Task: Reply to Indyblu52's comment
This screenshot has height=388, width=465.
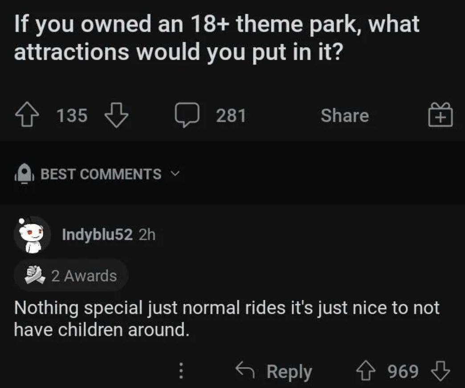Action: pos(289,371)
